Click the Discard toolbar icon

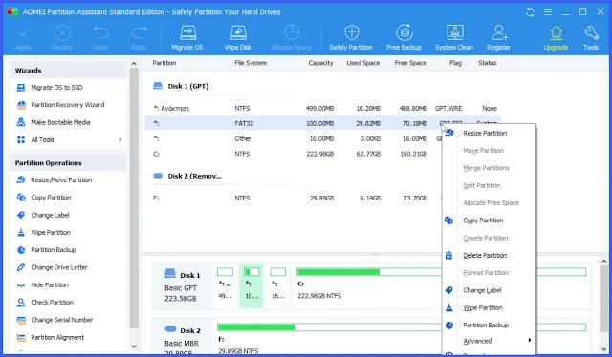coord(62,37)
